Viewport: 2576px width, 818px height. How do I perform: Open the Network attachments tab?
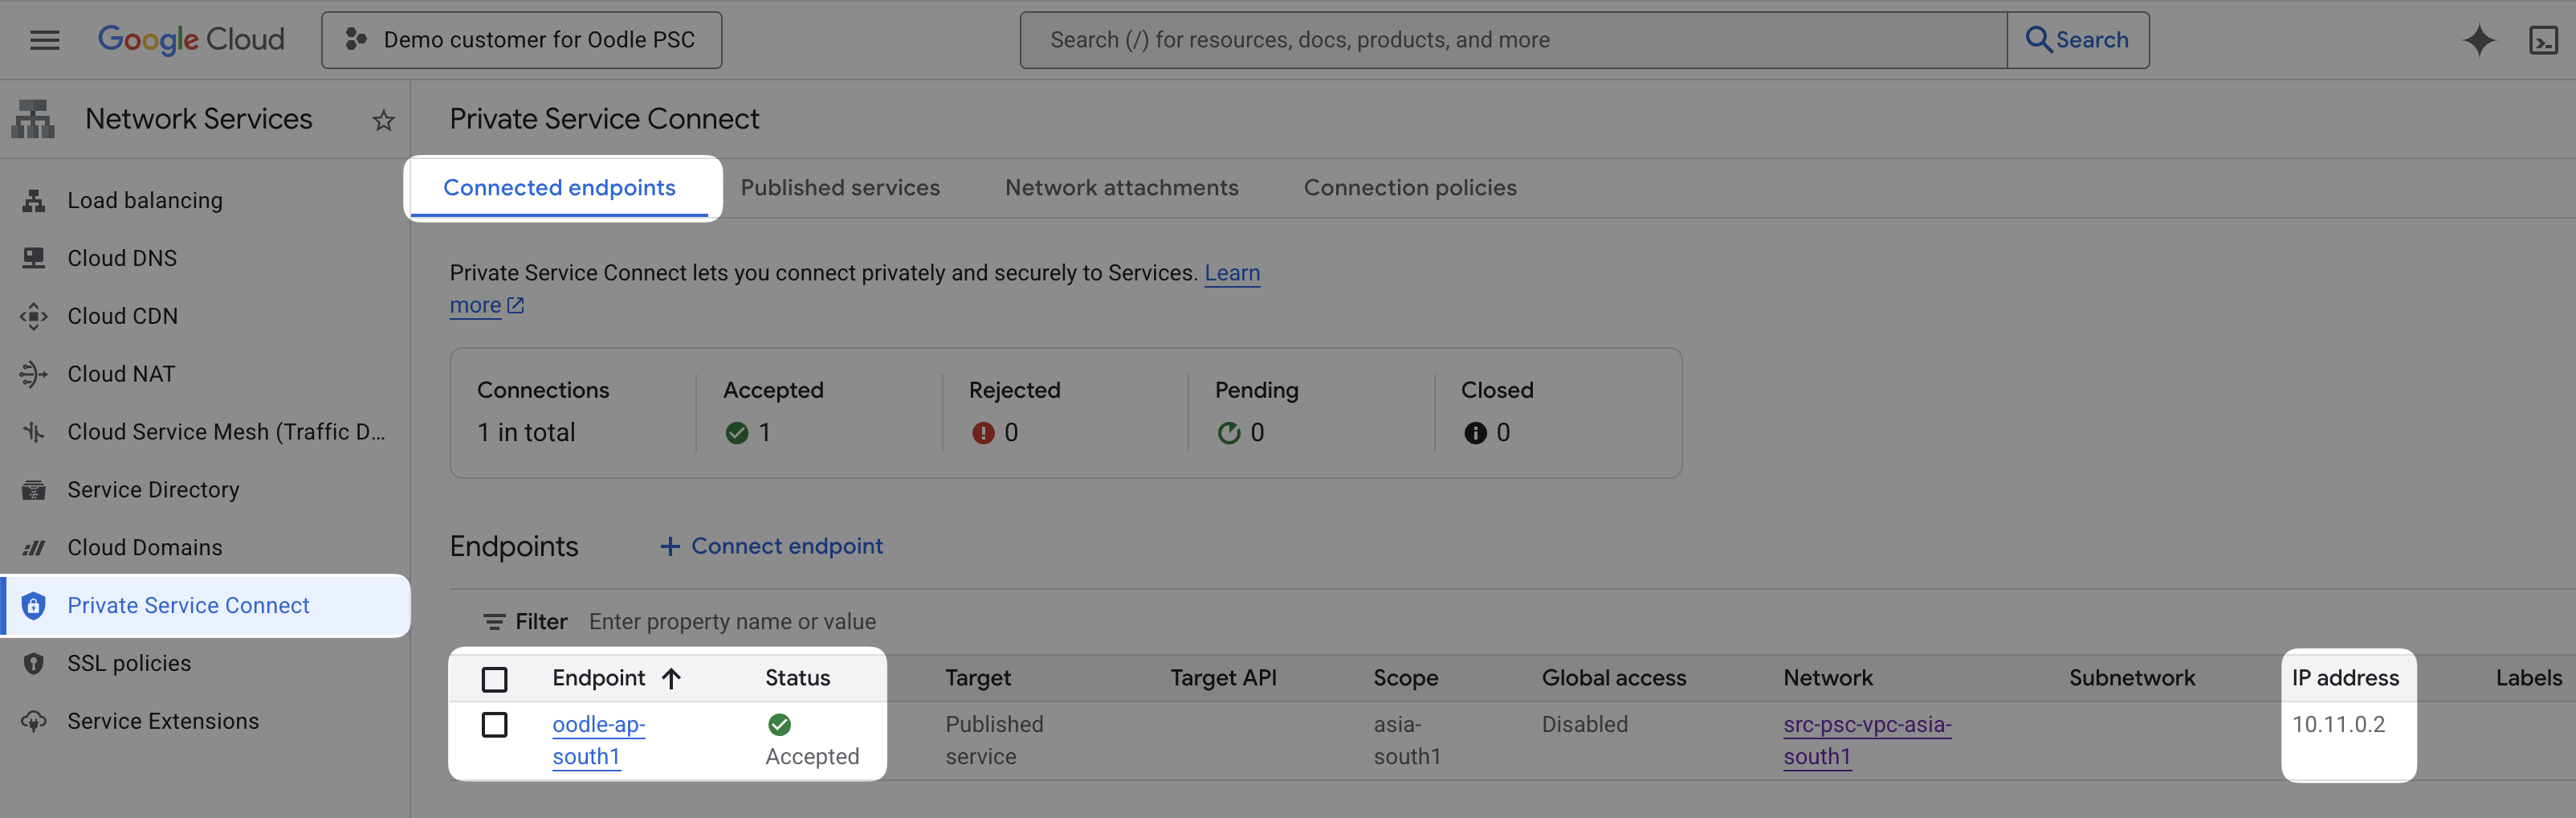1121,187
